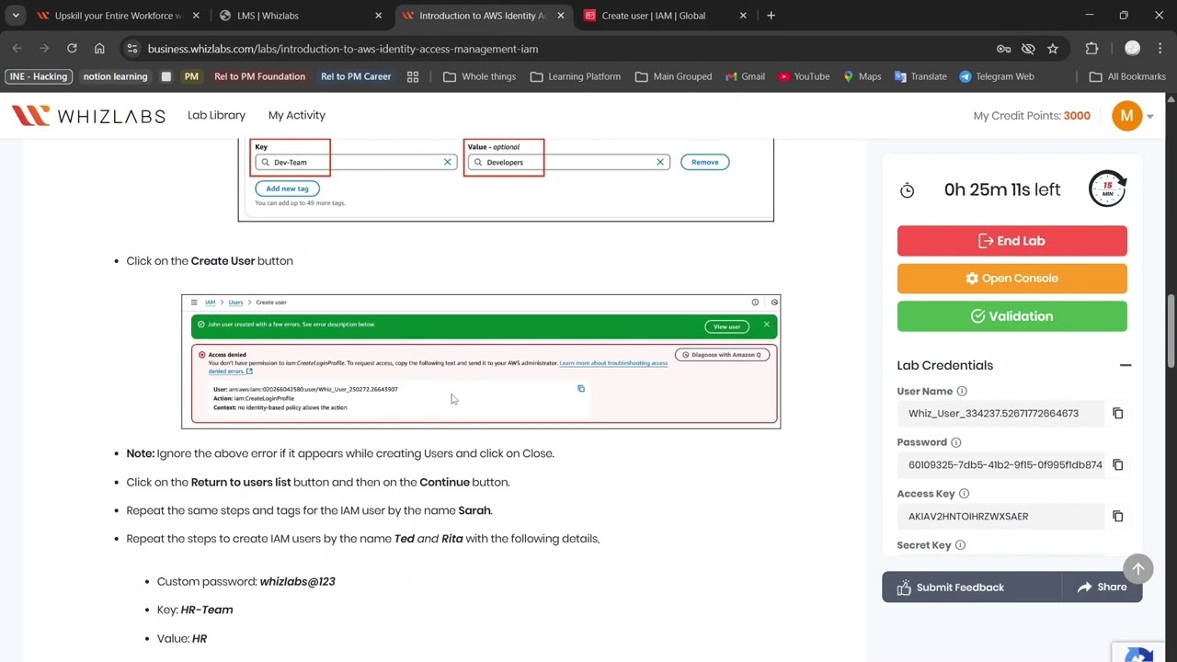
Task: Click the scroll-to-top arrow button
Action: (1138, 569)
